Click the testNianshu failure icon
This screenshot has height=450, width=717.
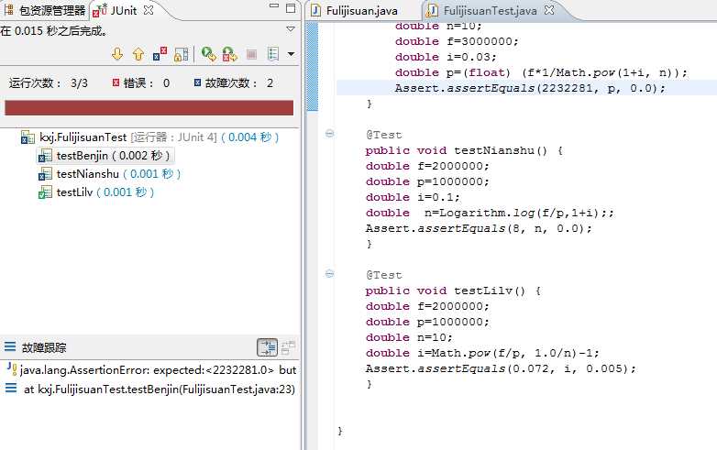point(45,174)
